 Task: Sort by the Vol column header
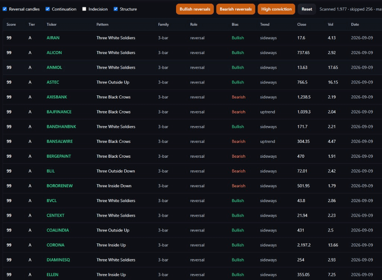331,24
